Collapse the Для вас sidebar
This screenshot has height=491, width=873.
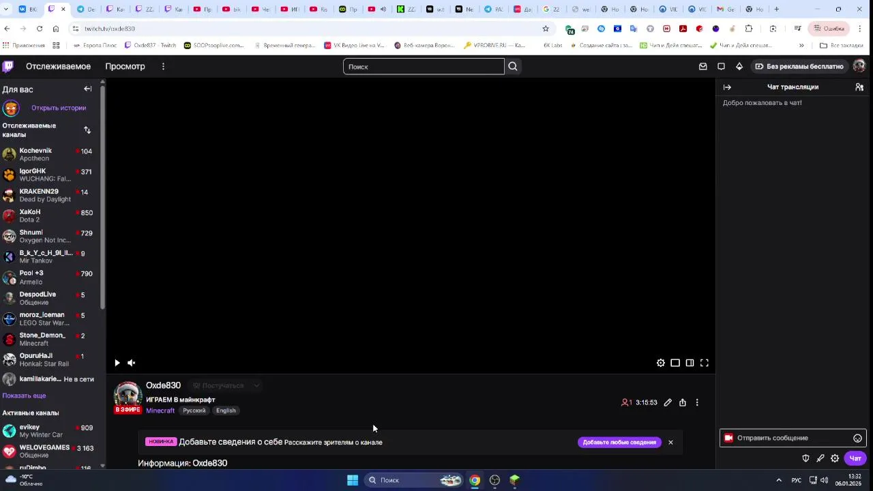[88, 89]
